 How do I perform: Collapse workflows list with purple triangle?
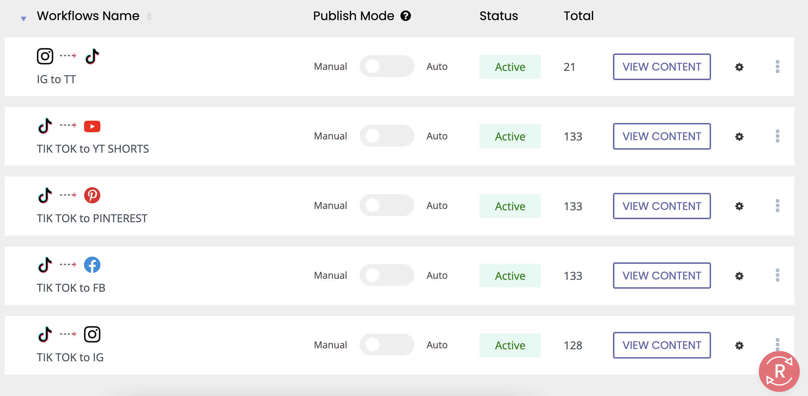[x=24, y=19]
